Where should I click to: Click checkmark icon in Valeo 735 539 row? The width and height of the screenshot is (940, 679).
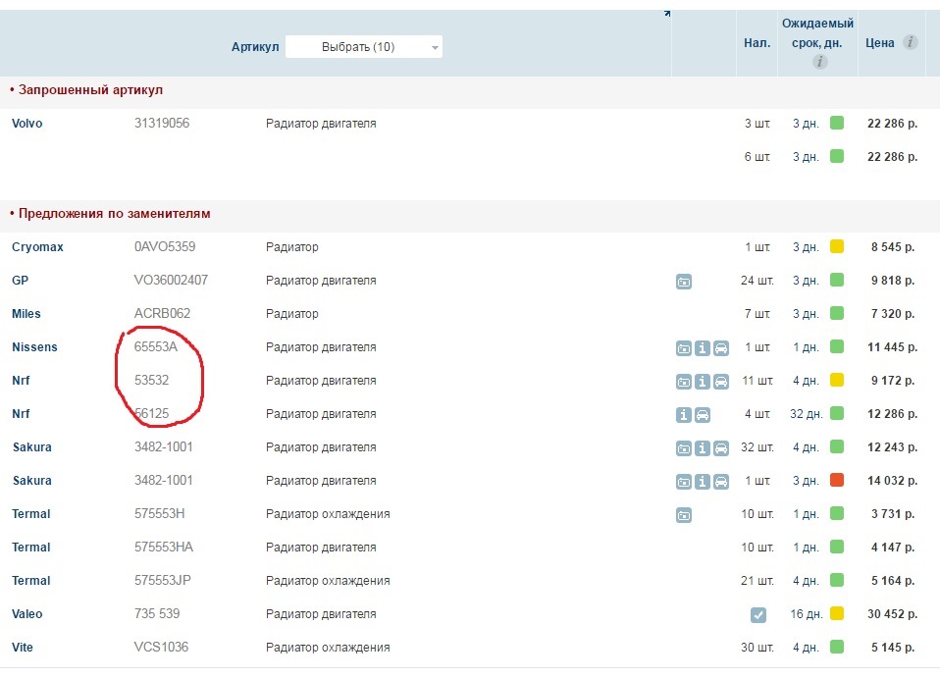pos(757,615)
